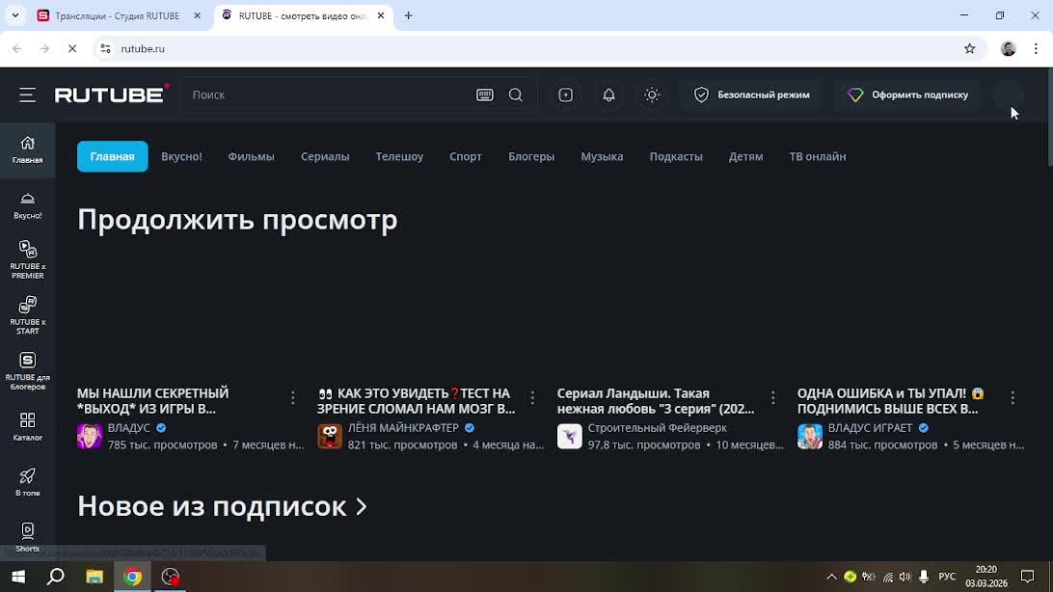Open Shorts in the sidebar

[28, 538]
